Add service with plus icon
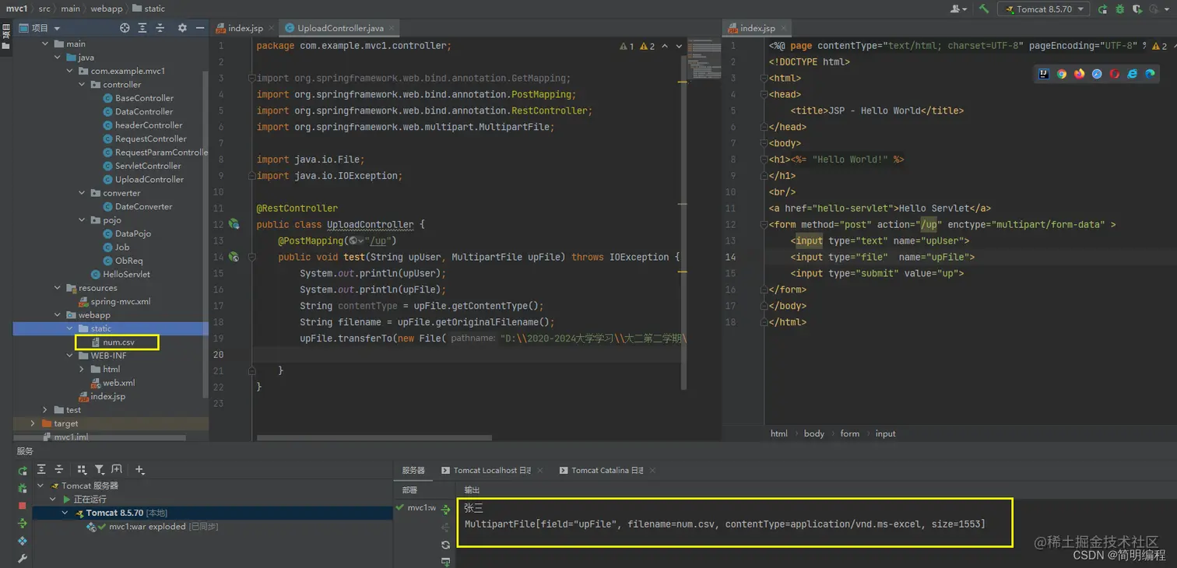 (x=140, y=469)
